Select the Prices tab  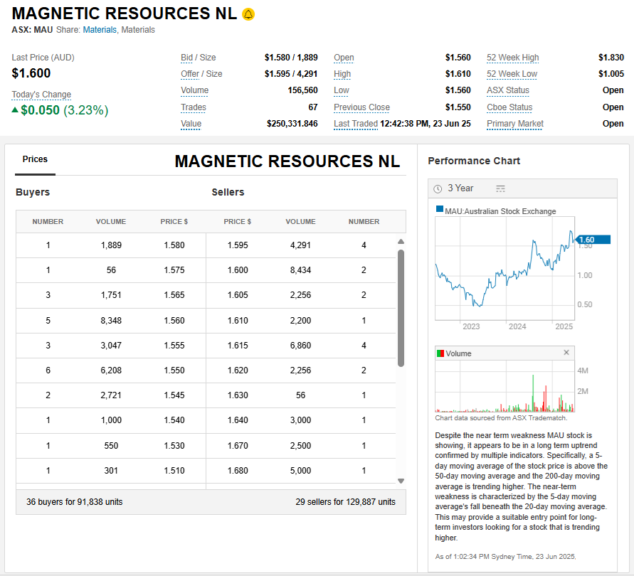[x=35, y=159]
